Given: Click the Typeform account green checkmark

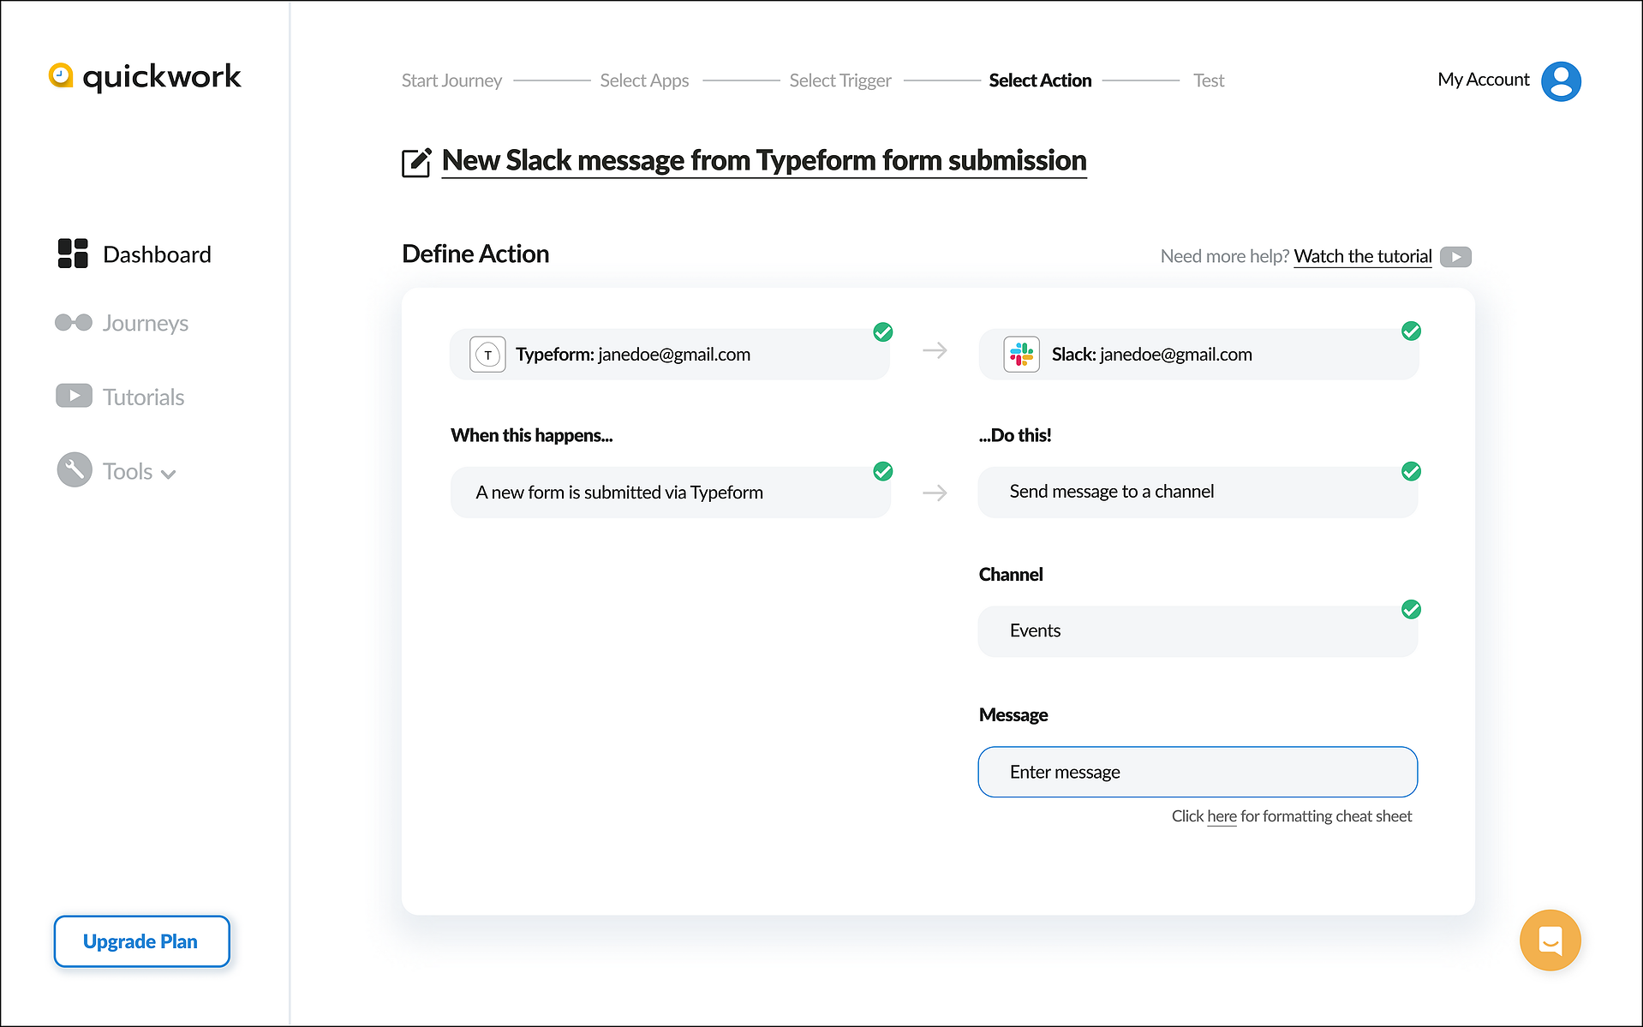Looking at the screenshot, I should pos(883,332).
